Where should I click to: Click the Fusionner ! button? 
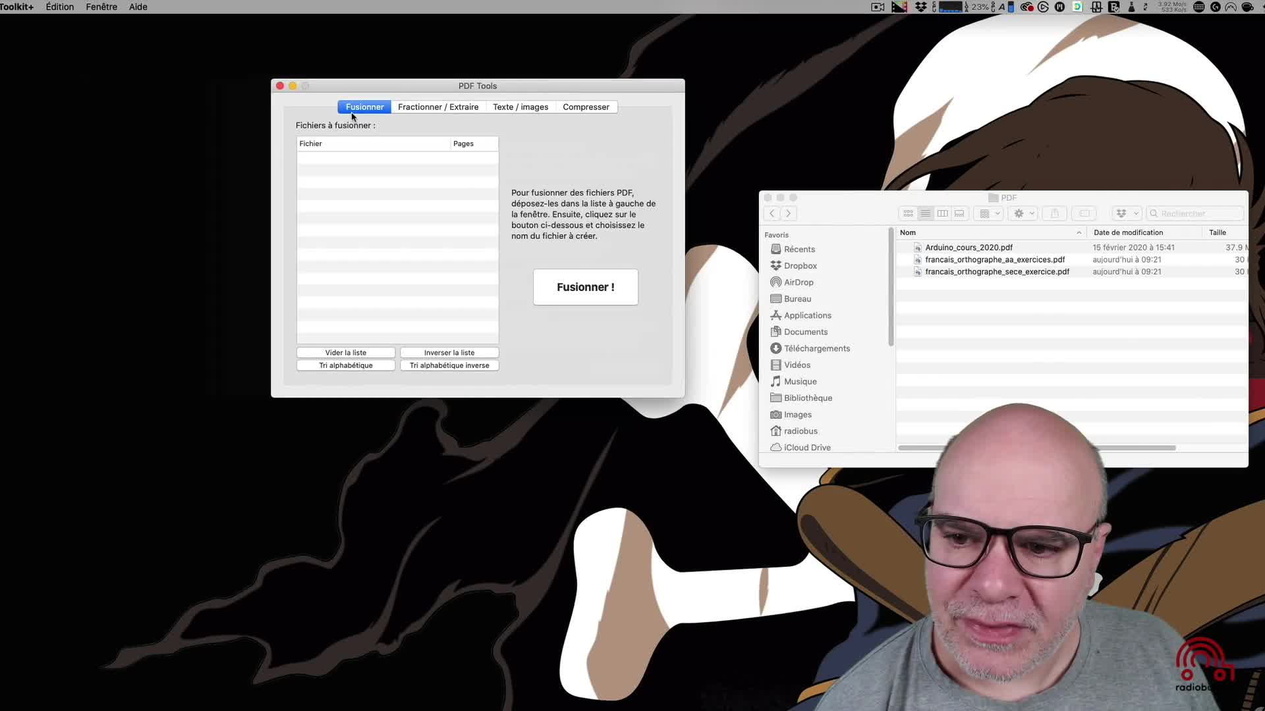tap(585, 287)
